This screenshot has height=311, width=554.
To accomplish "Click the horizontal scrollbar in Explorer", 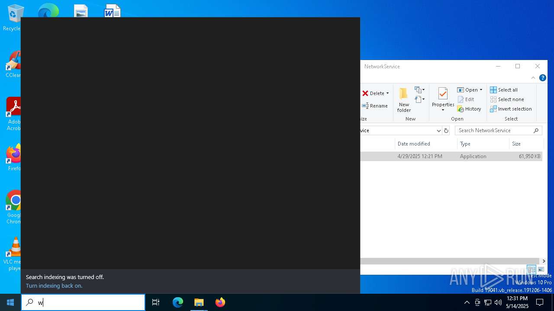I will 450,261.
